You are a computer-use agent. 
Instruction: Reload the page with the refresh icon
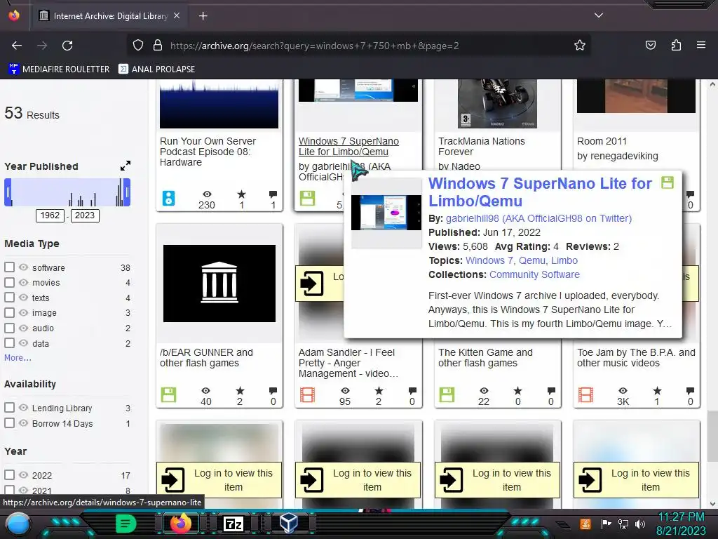coord(67,46)
